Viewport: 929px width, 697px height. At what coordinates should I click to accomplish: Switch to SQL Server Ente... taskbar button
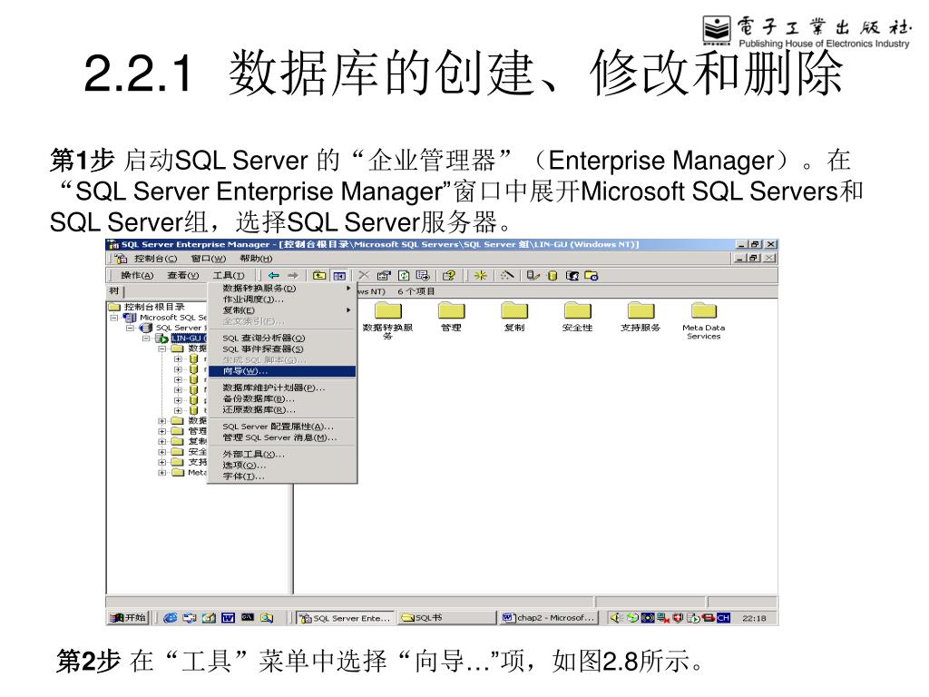[x=345, y=618]
